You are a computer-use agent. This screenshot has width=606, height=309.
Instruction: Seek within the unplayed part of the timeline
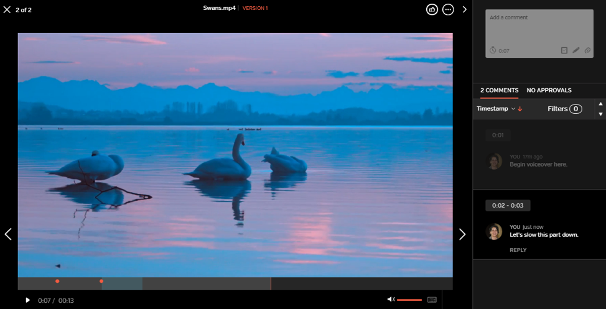361,284
